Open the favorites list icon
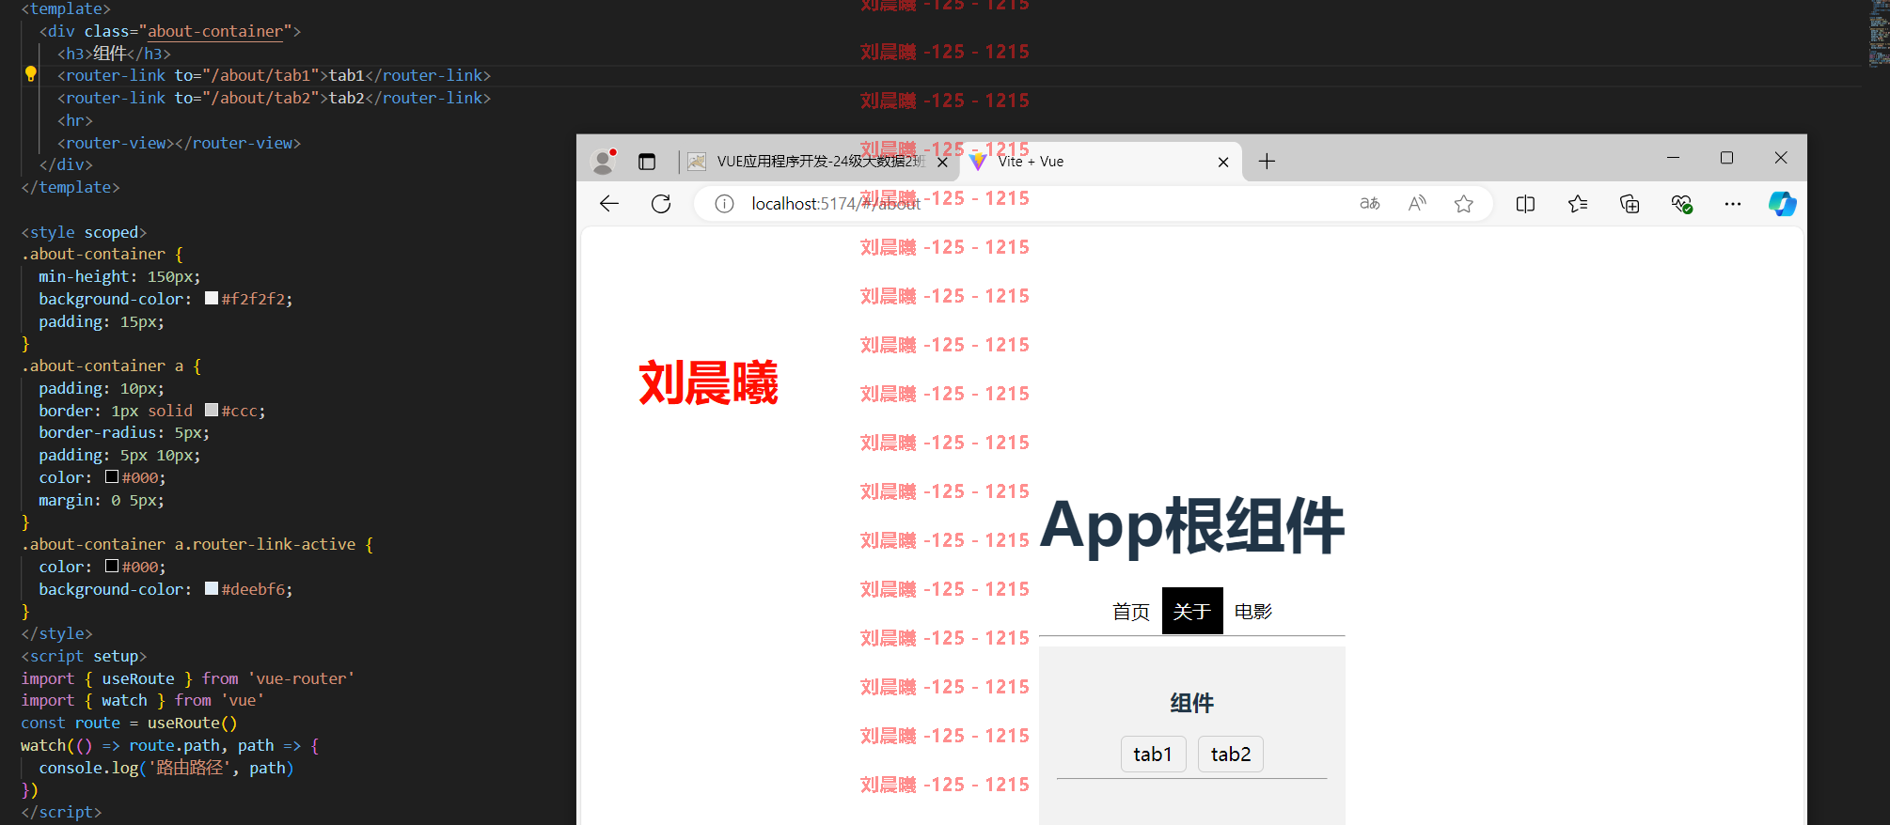The height and width of the screenshot is (825, 1890). [1578, 204]
